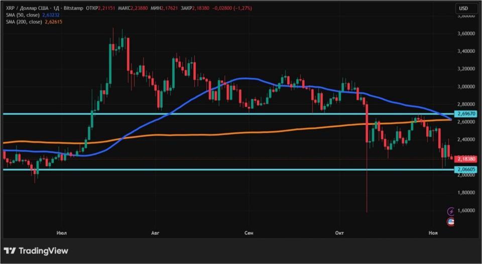Image resolution: width=482 pixels, height=264 pixels.
Task: Select the SMA (50, close) indicator legend
Action: (22, 15)
